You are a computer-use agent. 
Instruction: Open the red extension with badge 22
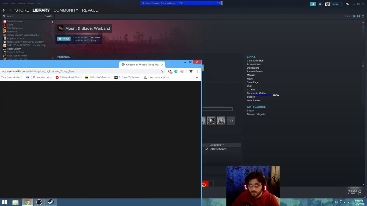click(x=170, y=72)
